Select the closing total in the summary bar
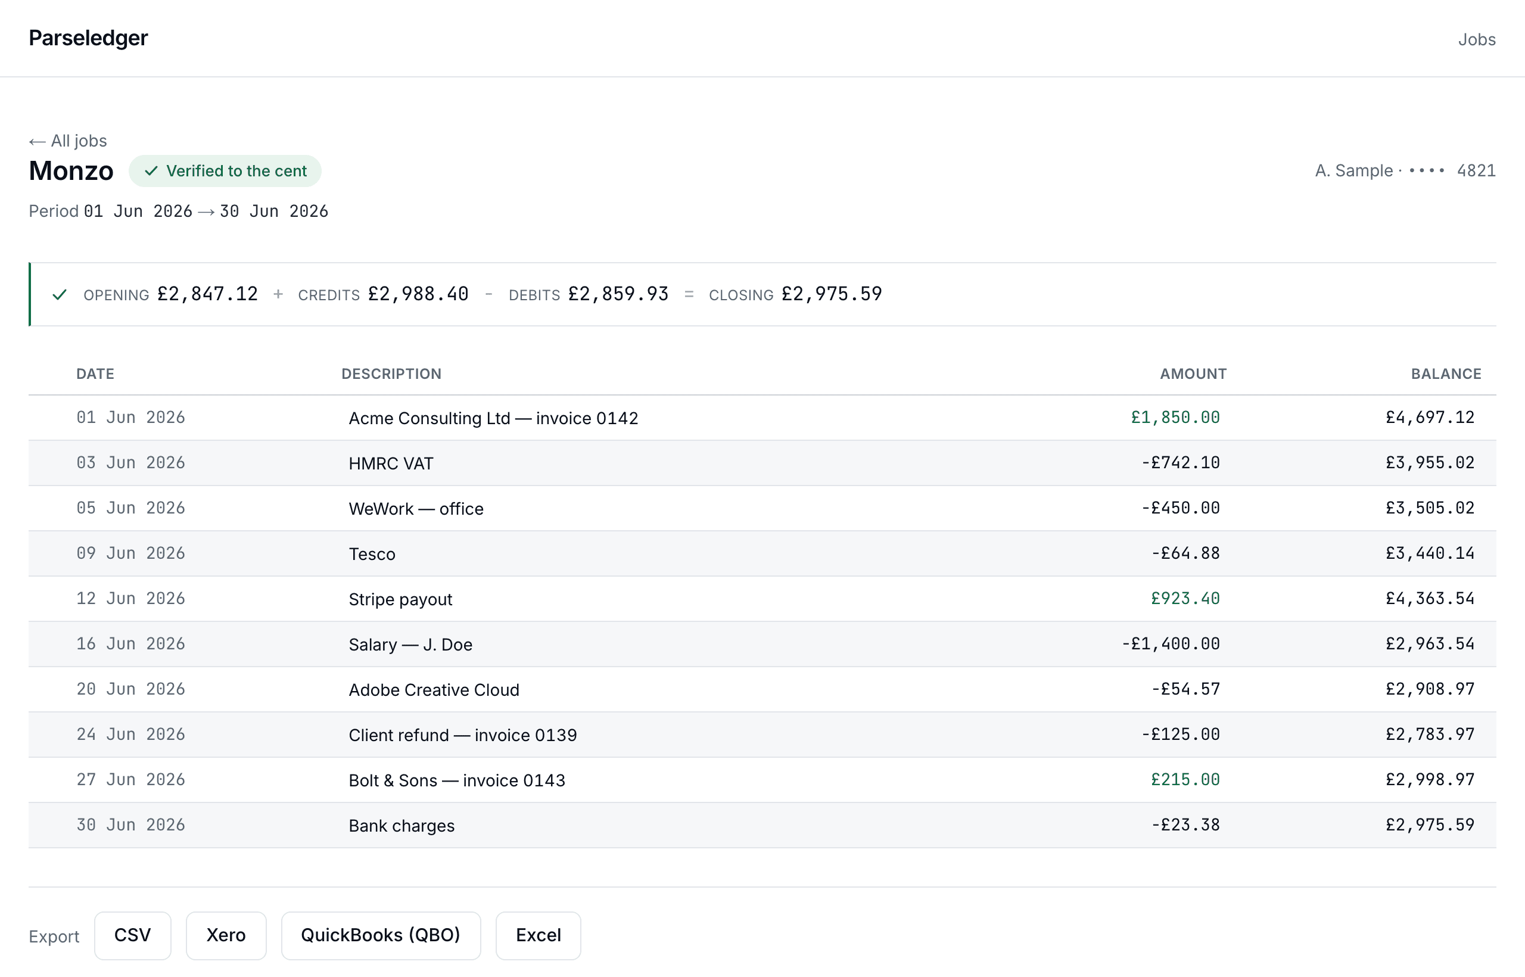This screenshot has height=977, width=1525. pos(832,294)
